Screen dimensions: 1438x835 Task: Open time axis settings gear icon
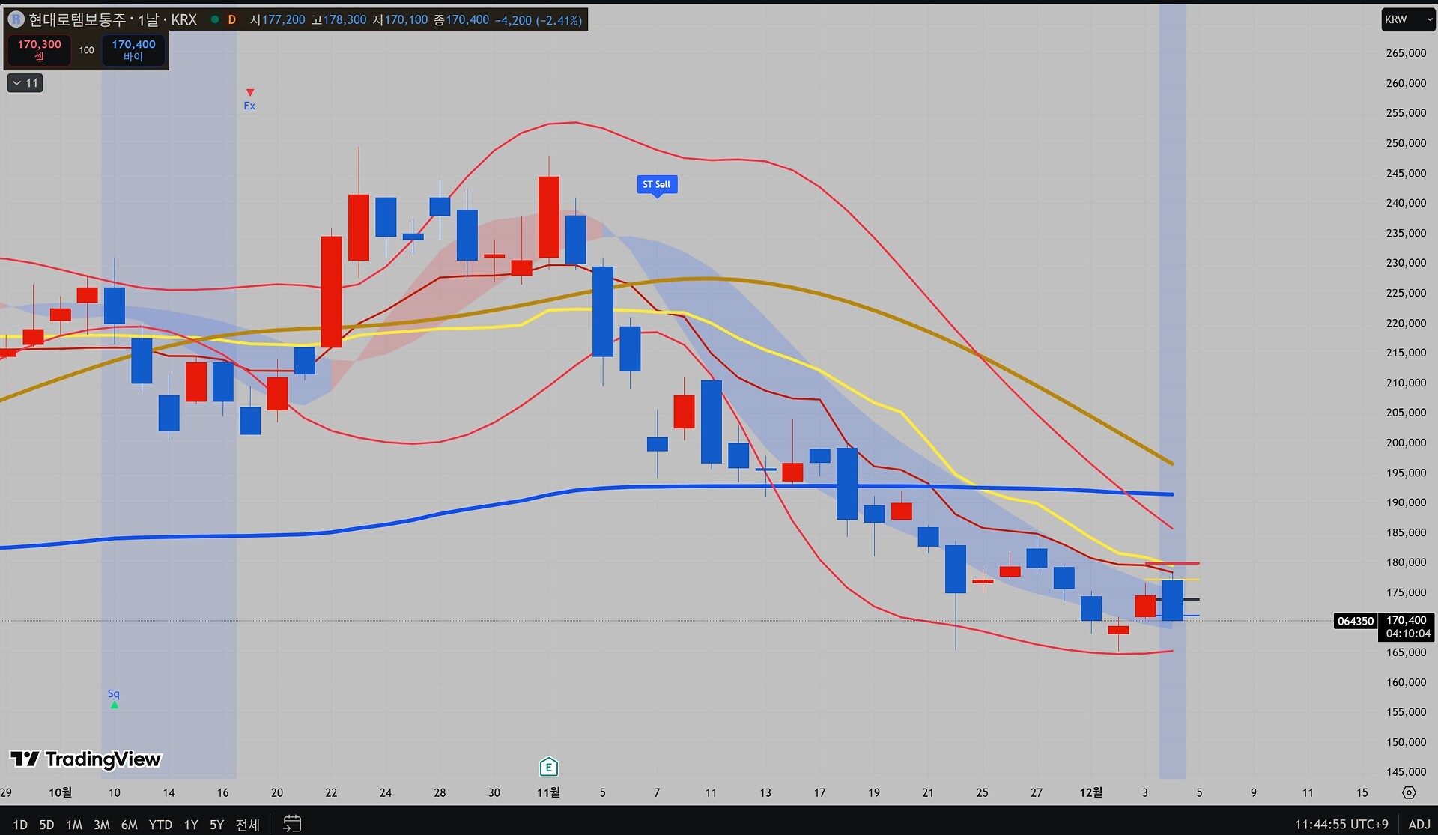[1409, 792]
